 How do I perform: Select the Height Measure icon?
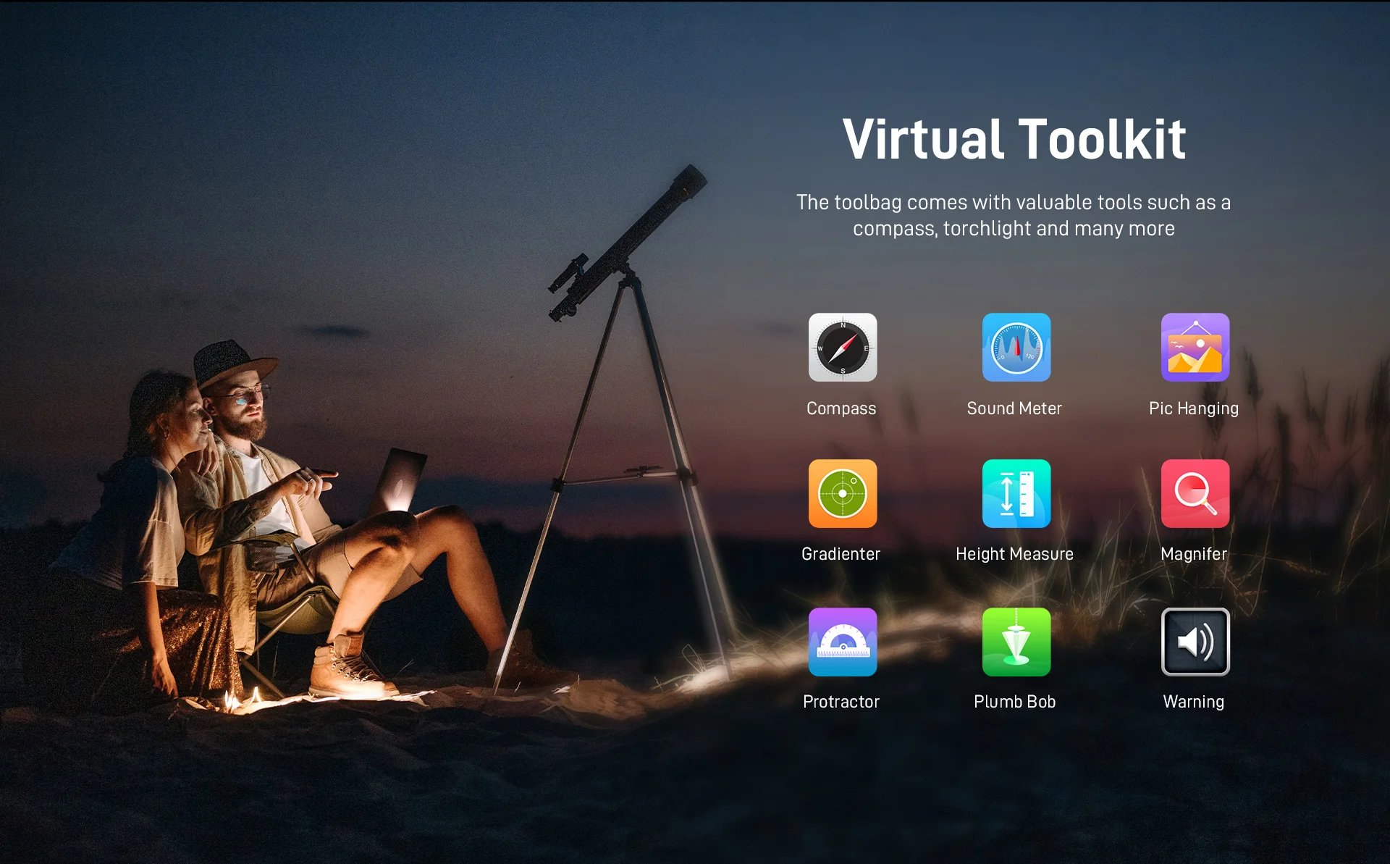point(1016,494)
